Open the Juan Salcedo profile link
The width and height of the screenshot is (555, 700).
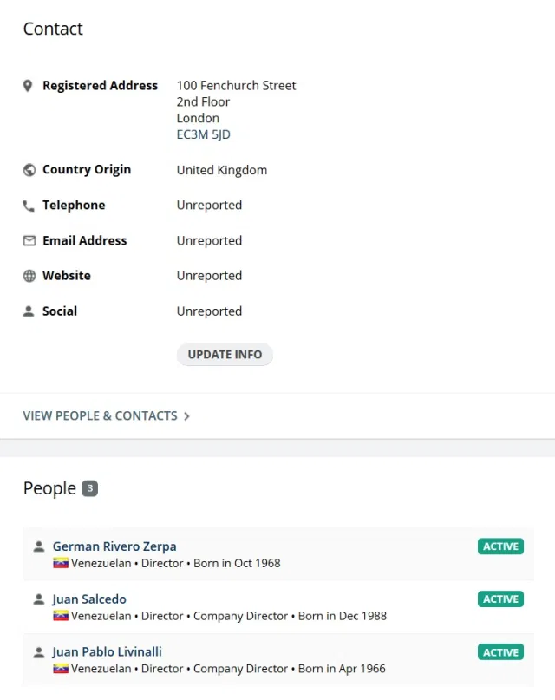(x=89, y=599)
